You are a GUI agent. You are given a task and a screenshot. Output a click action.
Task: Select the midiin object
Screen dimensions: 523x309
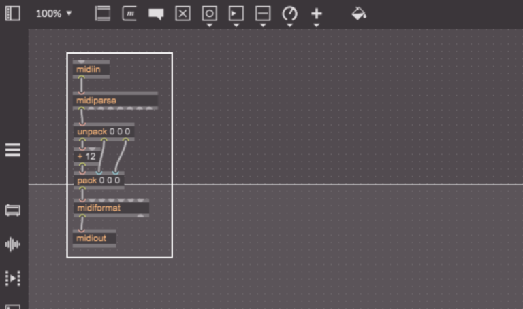(x=91, y=69)
